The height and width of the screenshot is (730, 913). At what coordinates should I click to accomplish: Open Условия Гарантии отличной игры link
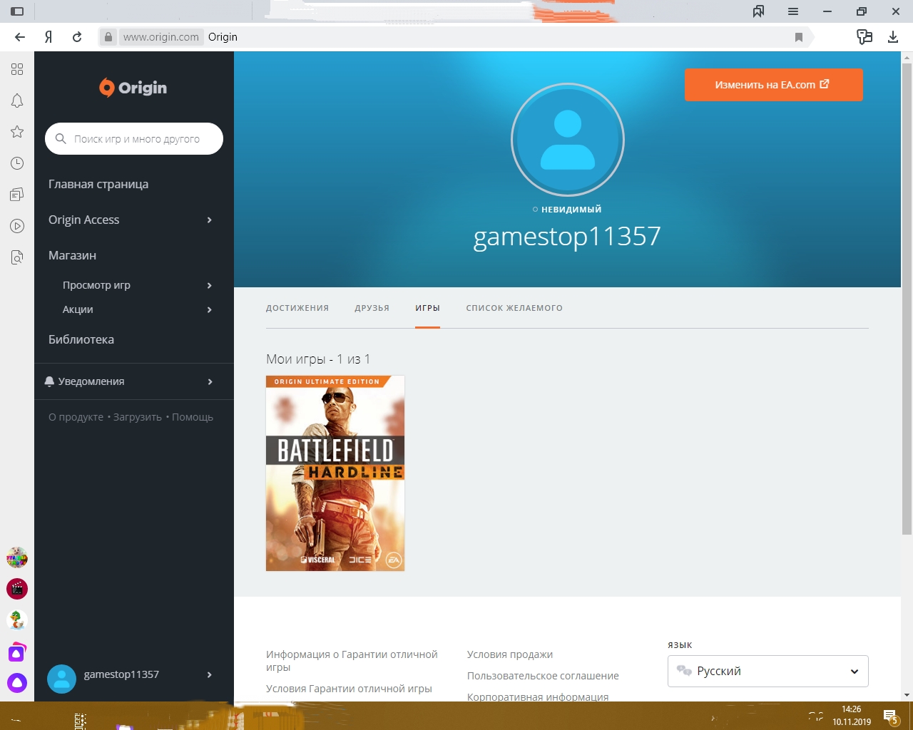pos(349,689)
